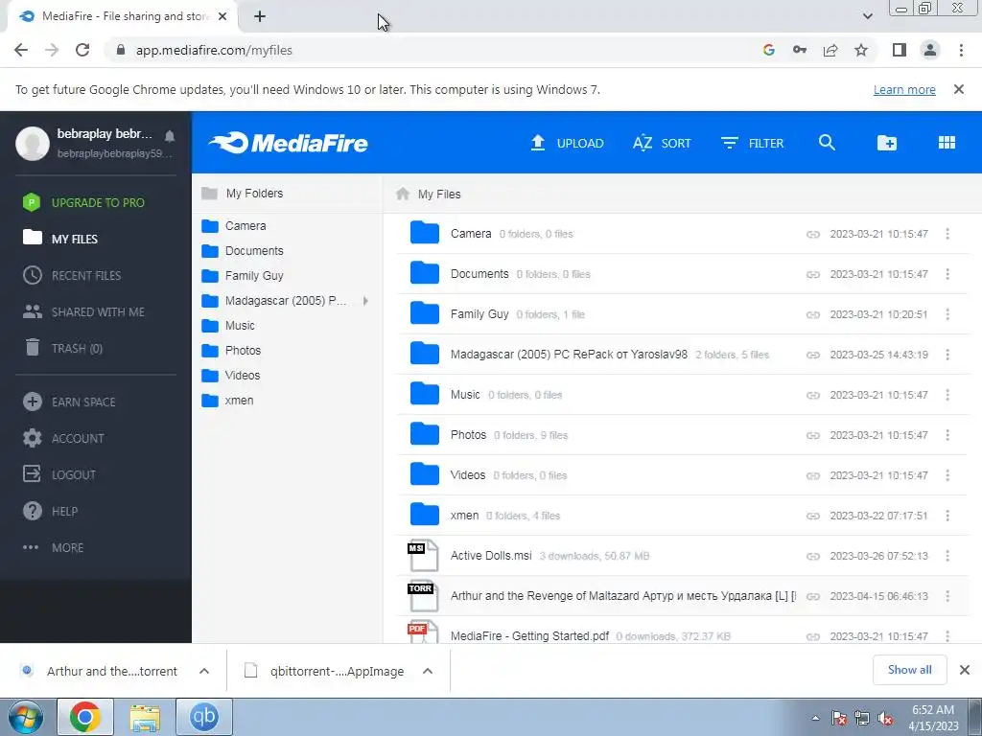Click the user profile avatar

point(33,144)
